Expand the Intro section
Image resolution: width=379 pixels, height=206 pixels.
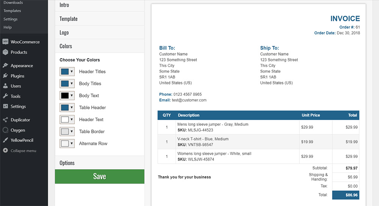(100, 5)
